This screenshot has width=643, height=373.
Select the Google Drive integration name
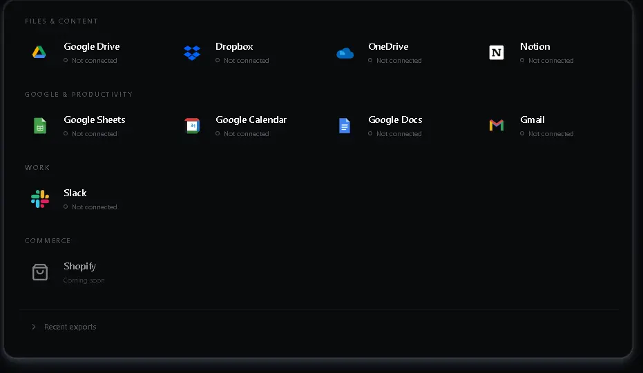pos(91,46)
